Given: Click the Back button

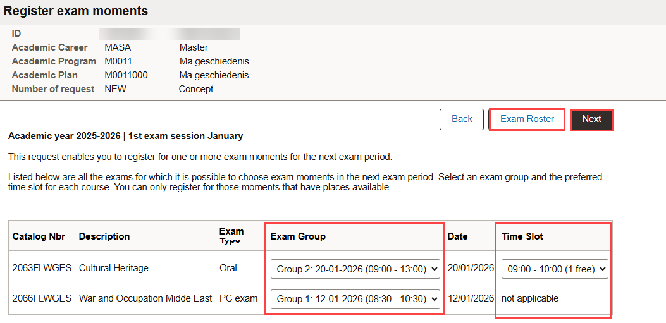Looking at the screenshot, I should [x=462, y=119].
